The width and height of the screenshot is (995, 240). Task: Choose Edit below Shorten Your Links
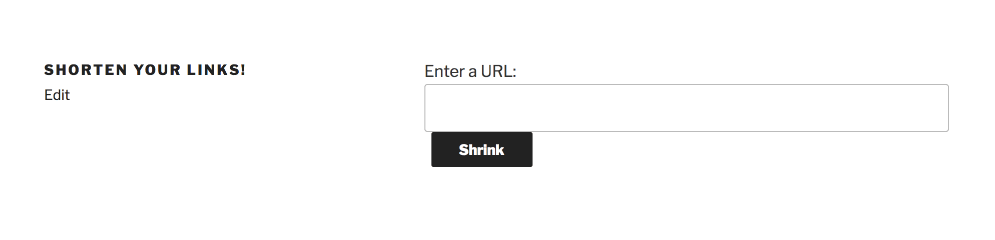click(x=57, y=95)
